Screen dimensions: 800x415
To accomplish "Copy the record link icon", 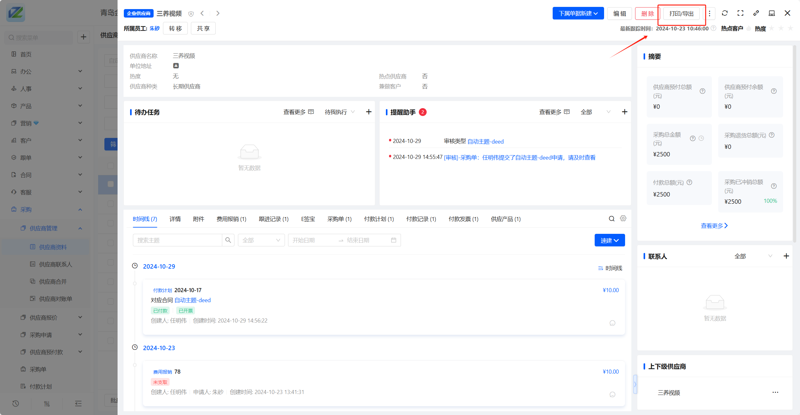I will point(756,13).
